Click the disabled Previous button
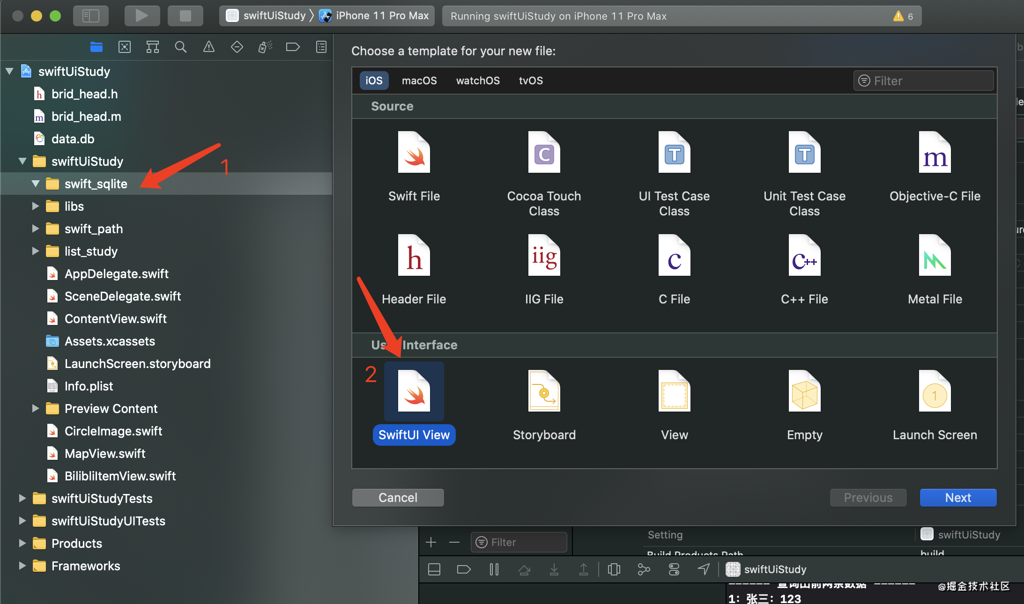Viewport: 1024px width, 604px height. (868, 497)
